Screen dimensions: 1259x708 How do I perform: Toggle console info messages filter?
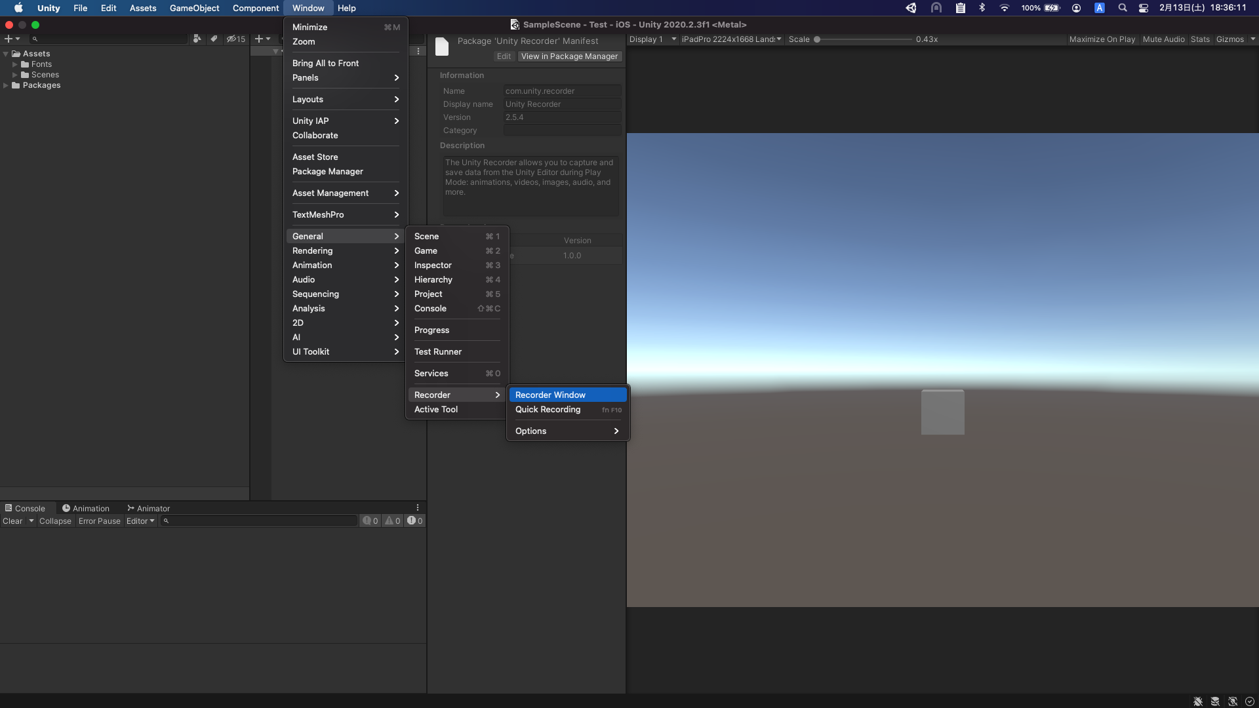pyautogui.click(x=370, y=521)
